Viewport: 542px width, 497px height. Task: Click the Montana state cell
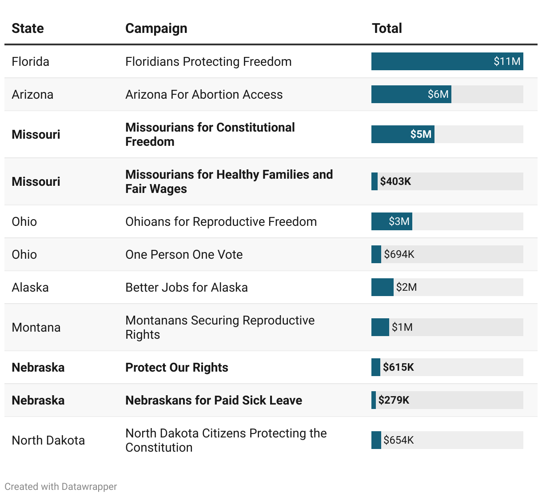pyautogui.click(x=36, y=327)
